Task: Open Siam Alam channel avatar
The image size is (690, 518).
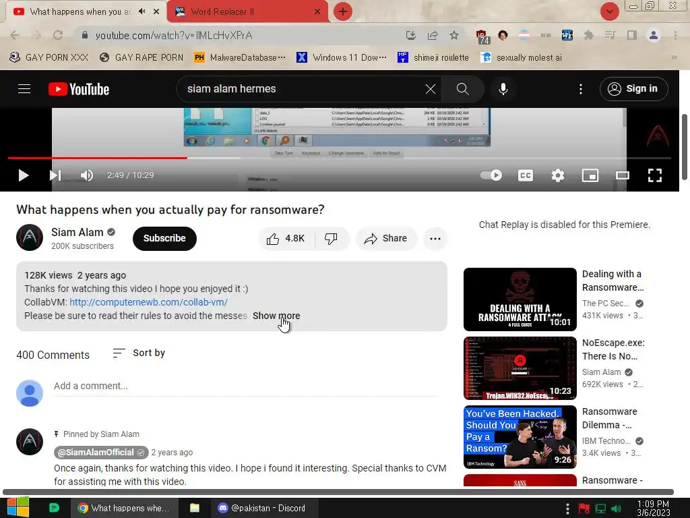Action: (x=30, y=238)
